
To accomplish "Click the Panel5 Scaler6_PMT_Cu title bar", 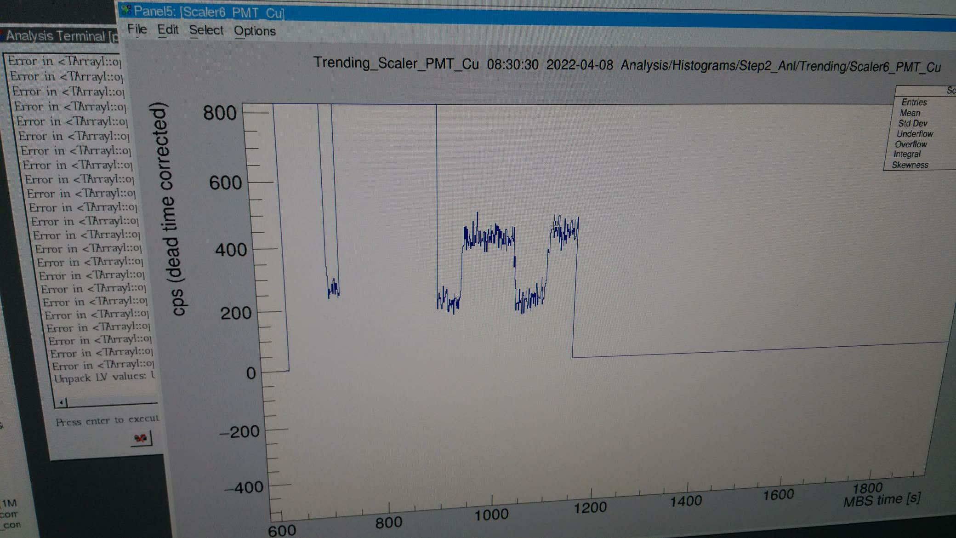I will point(538,16).
